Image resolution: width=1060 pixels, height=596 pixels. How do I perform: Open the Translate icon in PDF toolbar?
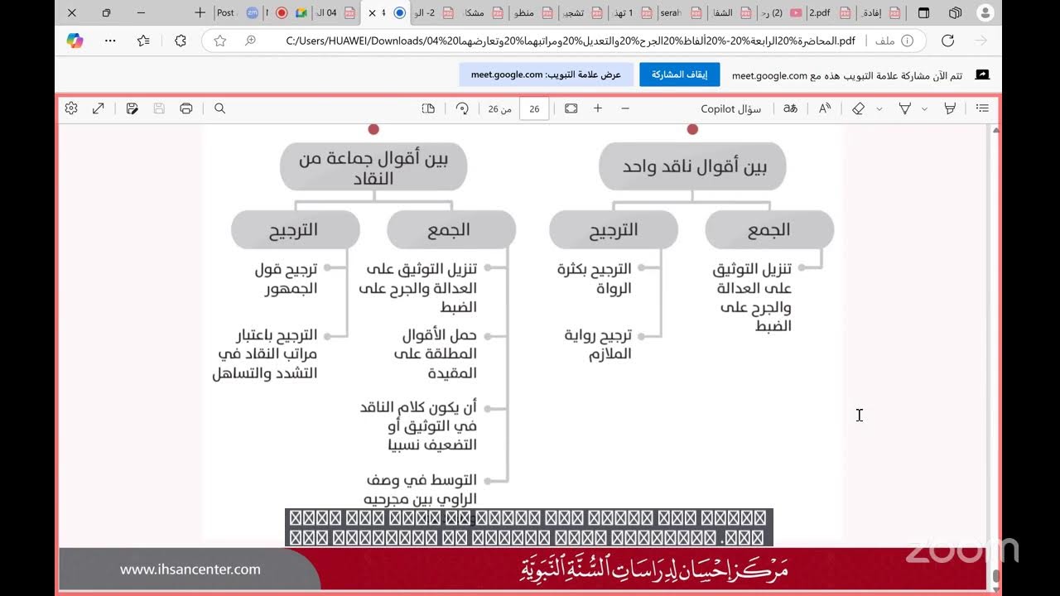click(x=790, y=108)
